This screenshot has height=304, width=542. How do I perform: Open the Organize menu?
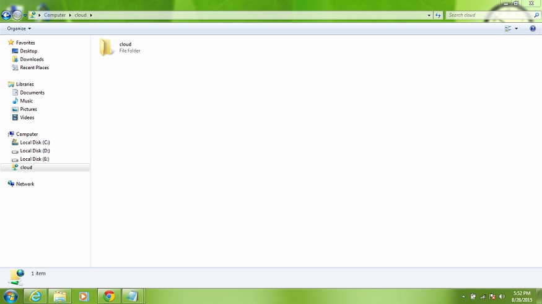point(19,28)
